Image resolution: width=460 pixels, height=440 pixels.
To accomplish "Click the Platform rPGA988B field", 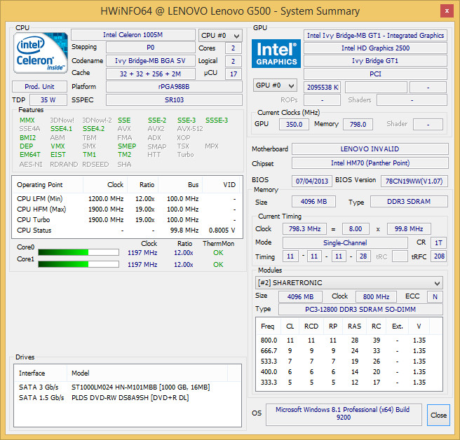I will [x=174, y=86].
